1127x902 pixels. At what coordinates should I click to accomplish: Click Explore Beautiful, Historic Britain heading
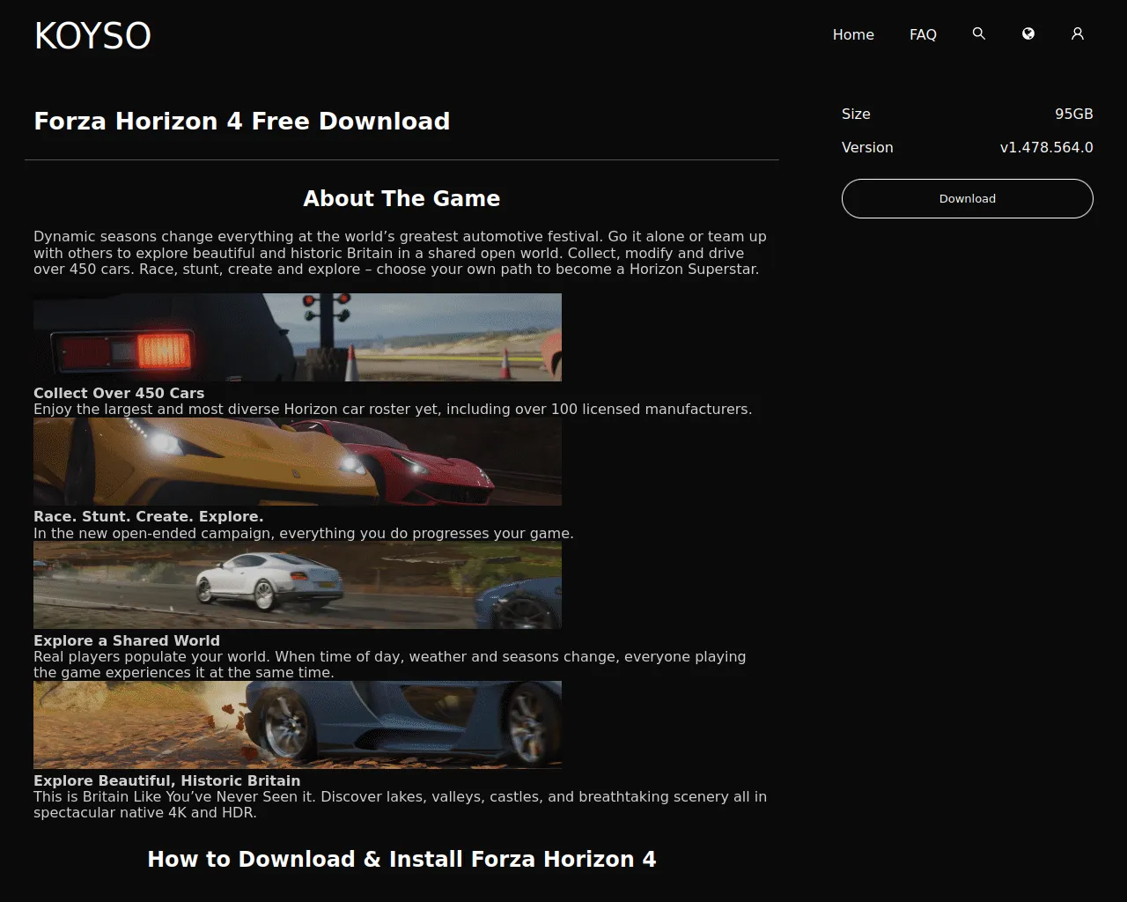click(166, 780)
